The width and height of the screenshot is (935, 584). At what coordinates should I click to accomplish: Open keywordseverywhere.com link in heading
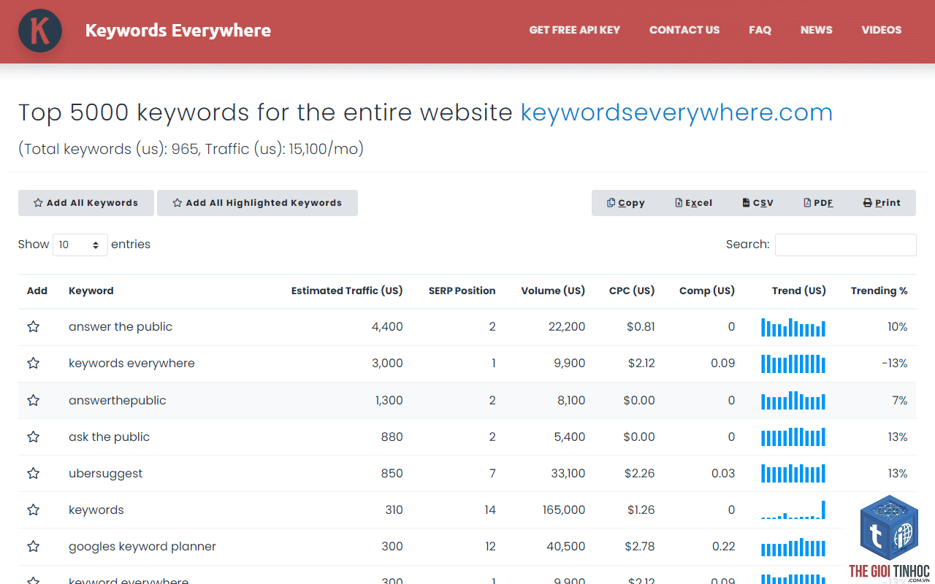(x=676, y=112)
